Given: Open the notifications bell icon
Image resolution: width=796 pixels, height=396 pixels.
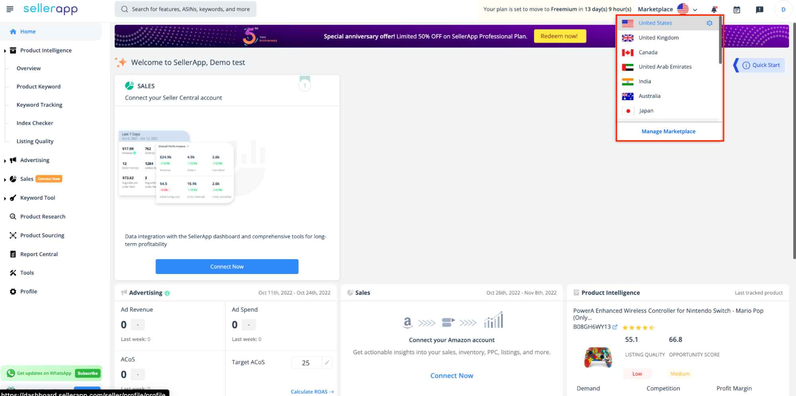Looking at the screenshot, I should pyautogui.click(x=714, y=9).
